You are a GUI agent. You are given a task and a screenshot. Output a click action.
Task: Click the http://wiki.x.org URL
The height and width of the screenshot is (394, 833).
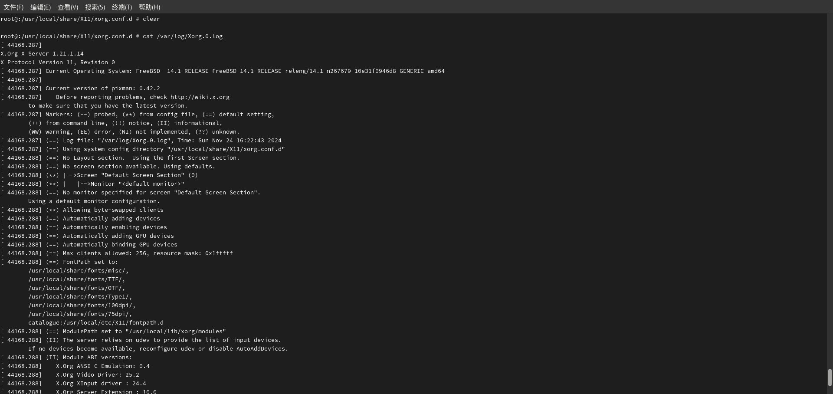pos(200,97)
